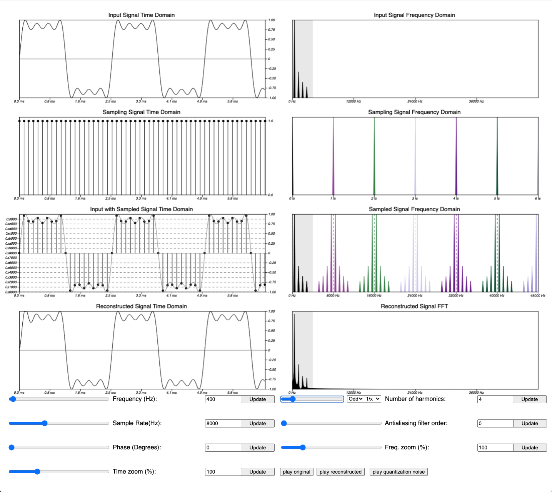Click the 40000 Hz label on sampled spectrum
The height and width of the screenshot is (492, 552).
[x=497, y=296]
